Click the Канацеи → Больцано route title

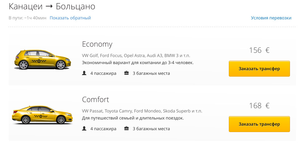pos(52,6)
